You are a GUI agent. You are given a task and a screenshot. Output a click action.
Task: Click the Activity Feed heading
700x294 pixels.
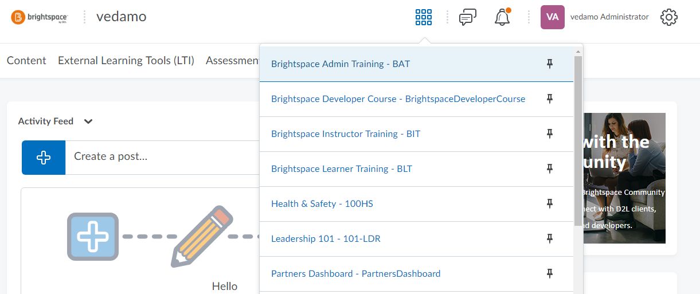46,121
